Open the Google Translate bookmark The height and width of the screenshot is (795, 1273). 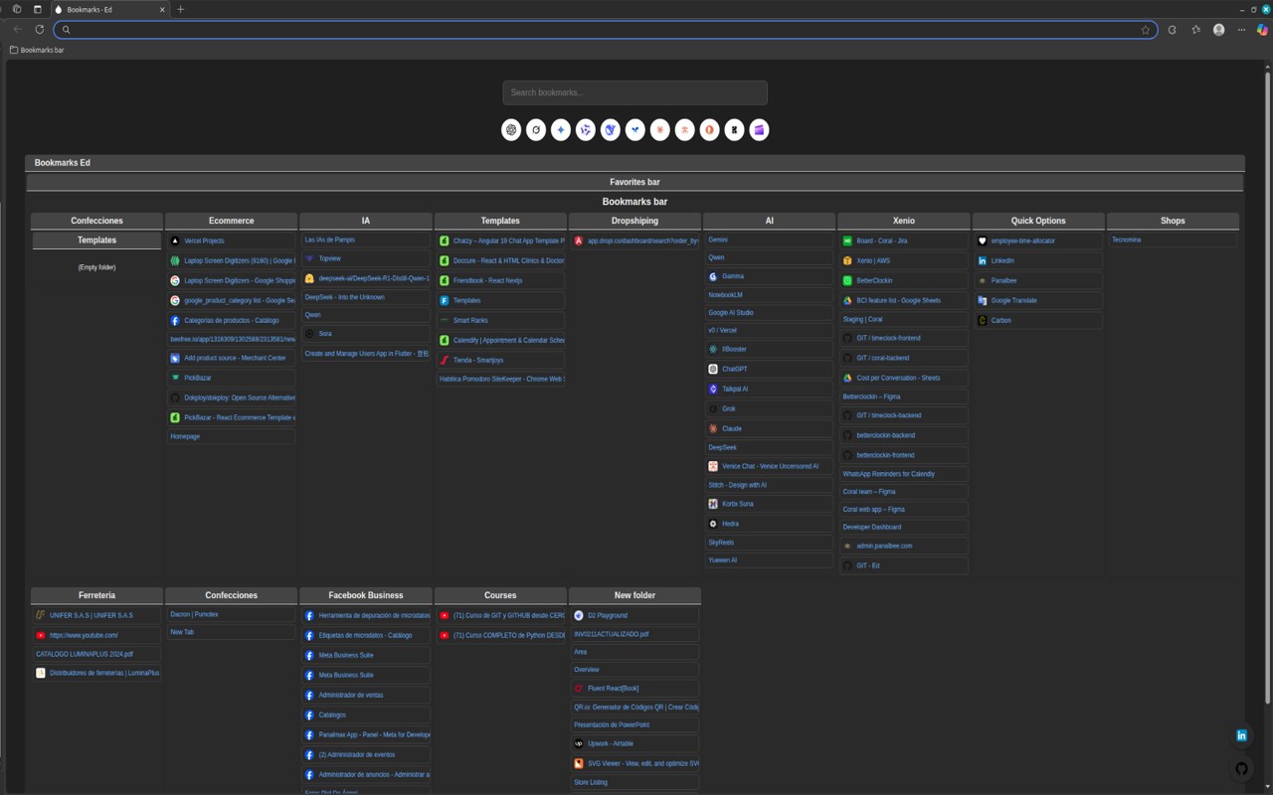1038,300
